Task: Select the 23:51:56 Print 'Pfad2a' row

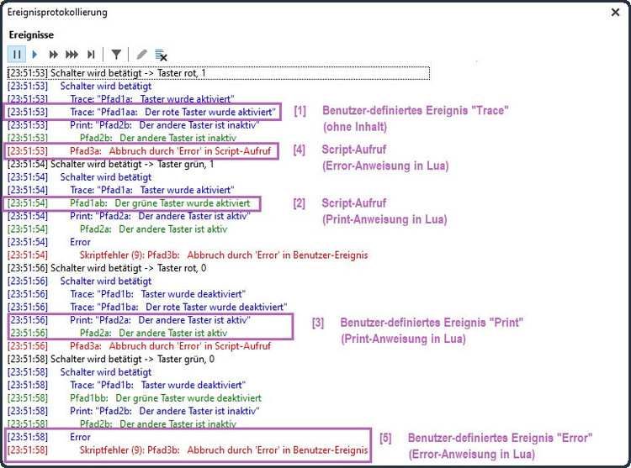Action: click(x=129, y=320)
